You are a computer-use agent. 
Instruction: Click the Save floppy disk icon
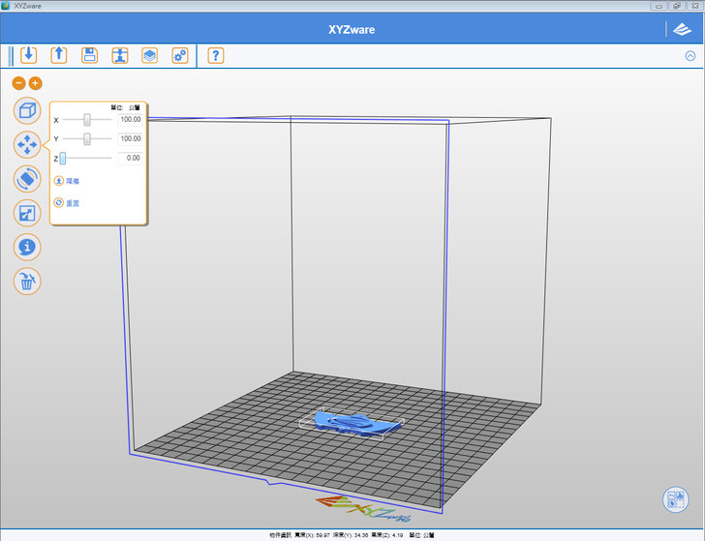point(89,55)
